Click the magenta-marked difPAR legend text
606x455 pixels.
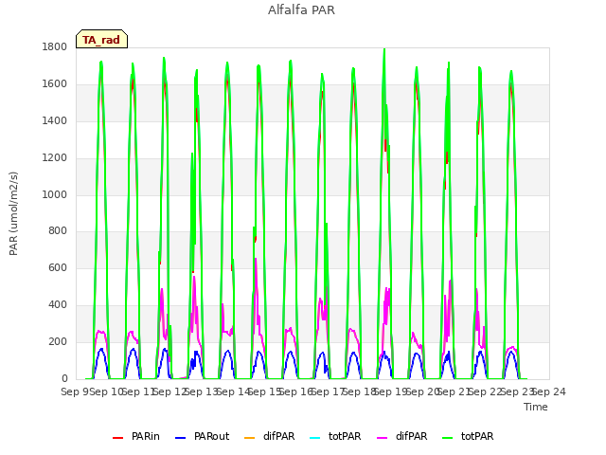411,436
